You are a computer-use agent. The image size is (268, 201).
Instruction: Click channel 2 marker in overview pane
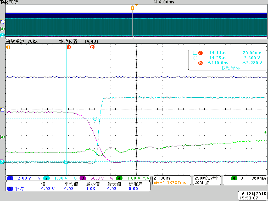pyautogui.click(x=2, y=35)
